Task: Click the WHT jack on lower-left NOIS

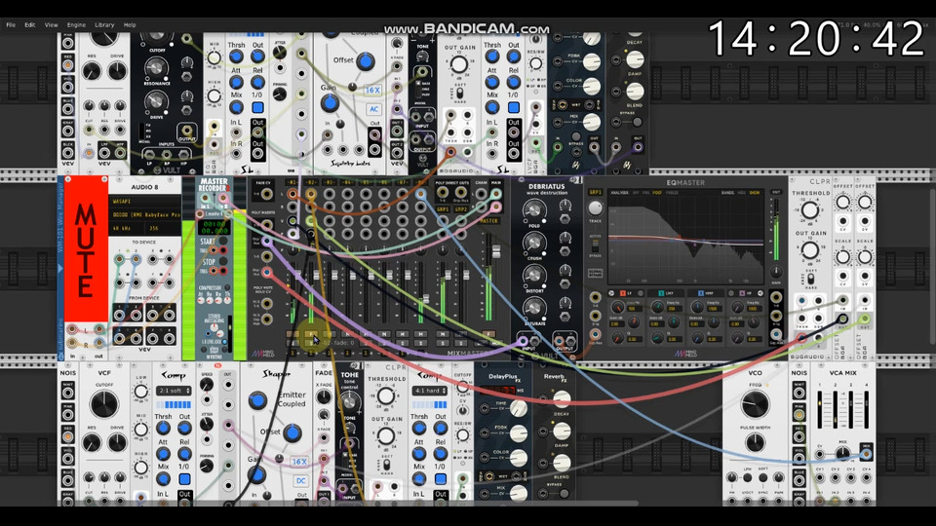Action: (x=68, y=394)
